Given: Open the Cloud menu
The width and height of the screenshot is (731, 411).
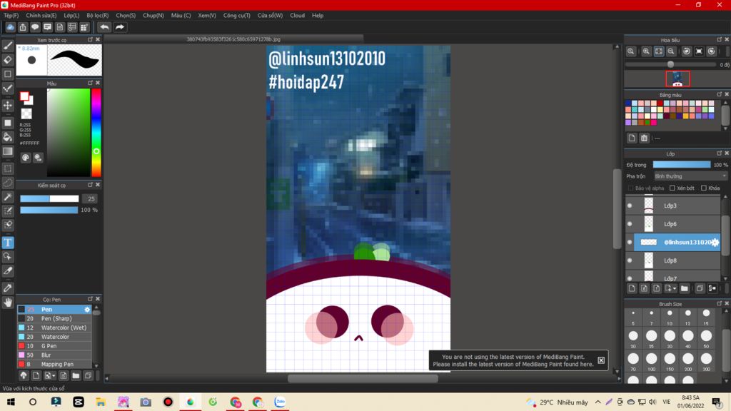Looking at the screenshot, I should [297, 16].
